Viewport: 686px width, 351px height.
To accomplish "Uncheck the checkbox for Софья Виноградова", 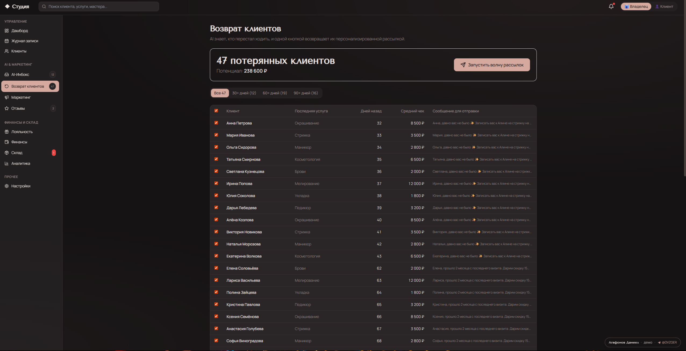I will [x=216, y=341].
